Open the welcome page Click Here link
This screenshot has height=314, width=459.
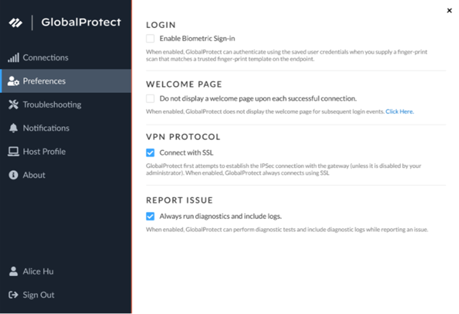click(x=400, y=111)
